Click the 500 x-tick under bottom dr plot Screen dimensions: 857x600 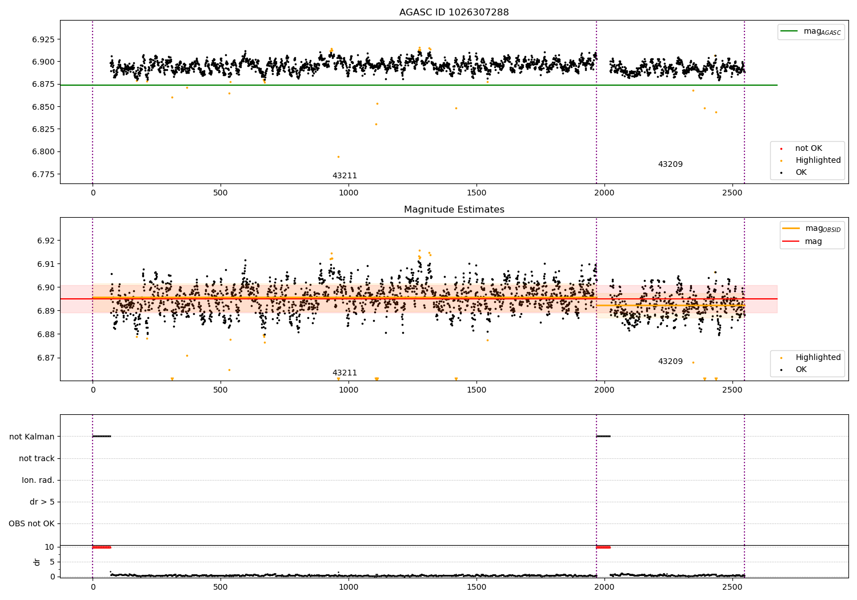click(x=221, y=587)
